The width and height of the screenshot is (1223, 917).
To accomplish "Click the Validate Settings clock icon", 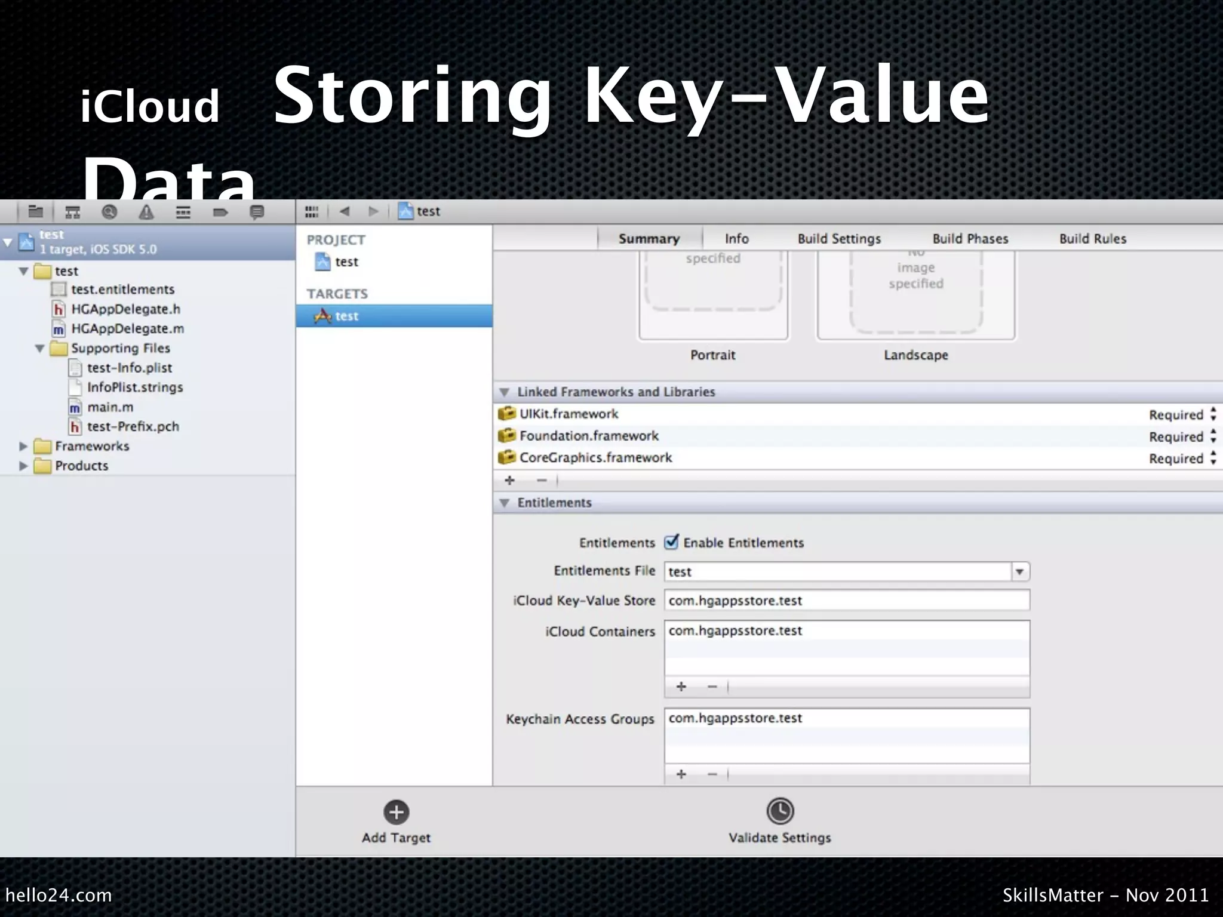I will (780, 811).
